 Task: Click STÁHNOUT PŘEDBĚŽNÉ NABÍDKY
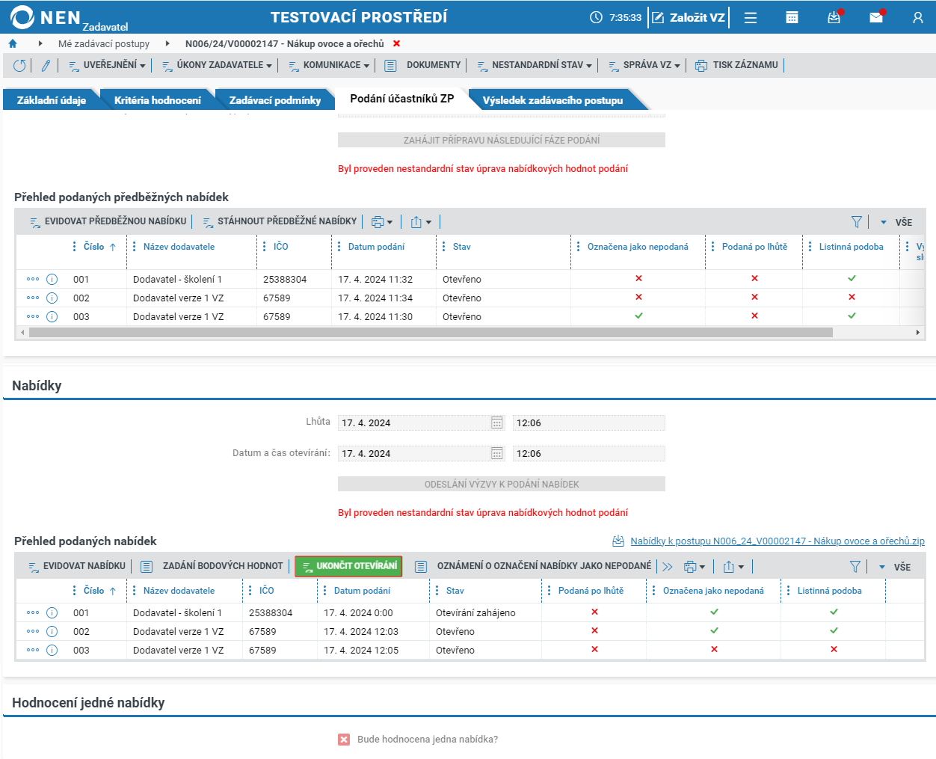pyautogui.click(x=280, y=222)
